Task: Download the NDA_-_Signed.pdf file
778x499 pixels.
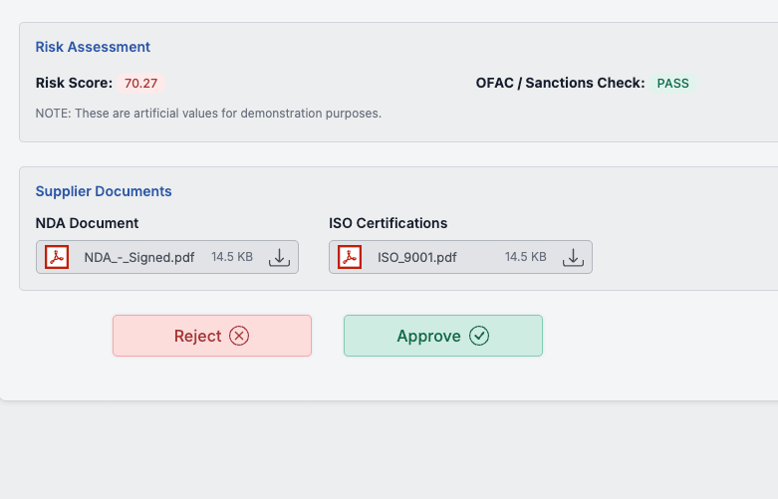Action: 279,257
